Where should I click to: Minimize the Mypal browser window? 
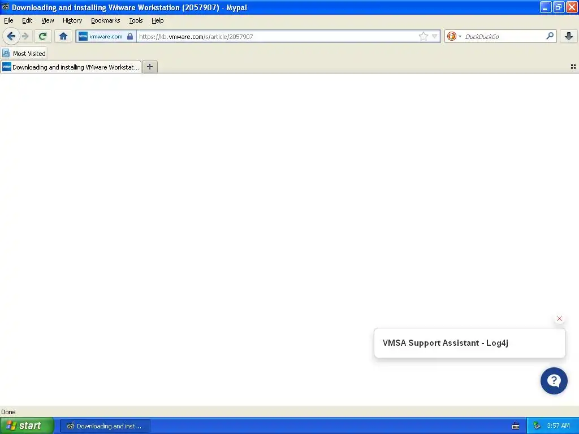(x=546, y=7)
